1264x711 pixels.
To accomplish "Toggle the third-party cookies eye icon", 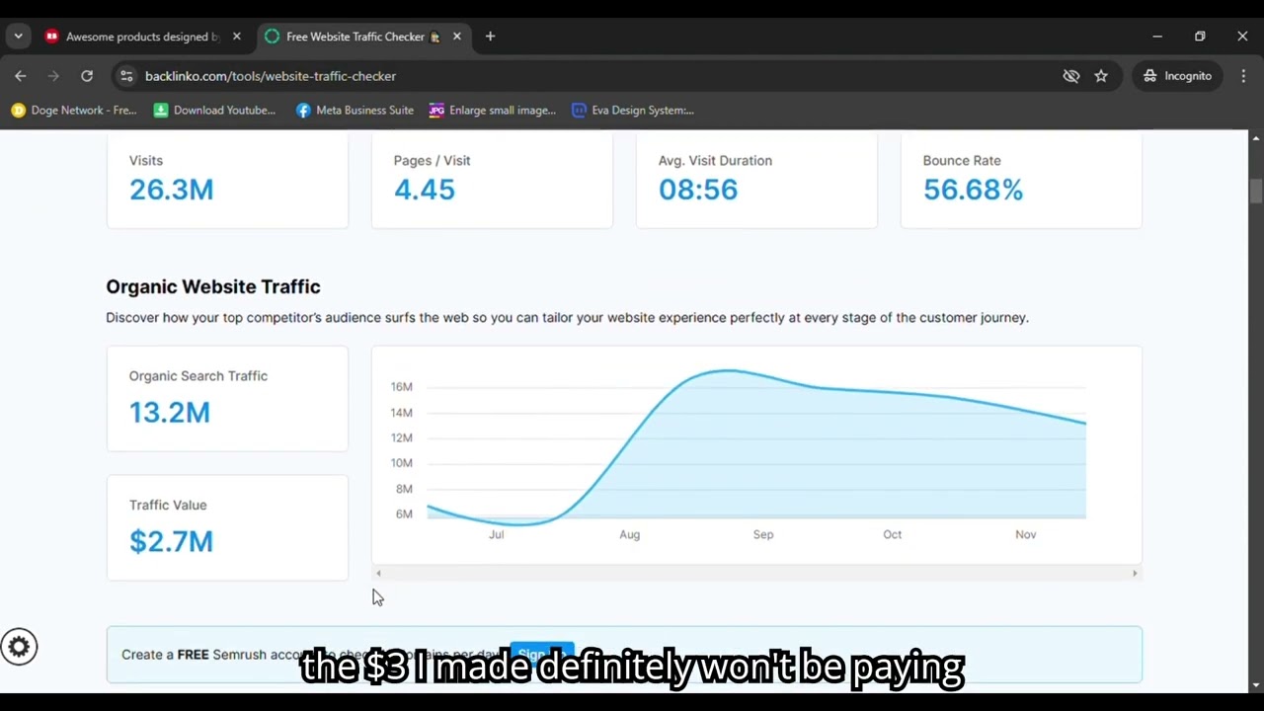I will tap(1071, 76).
